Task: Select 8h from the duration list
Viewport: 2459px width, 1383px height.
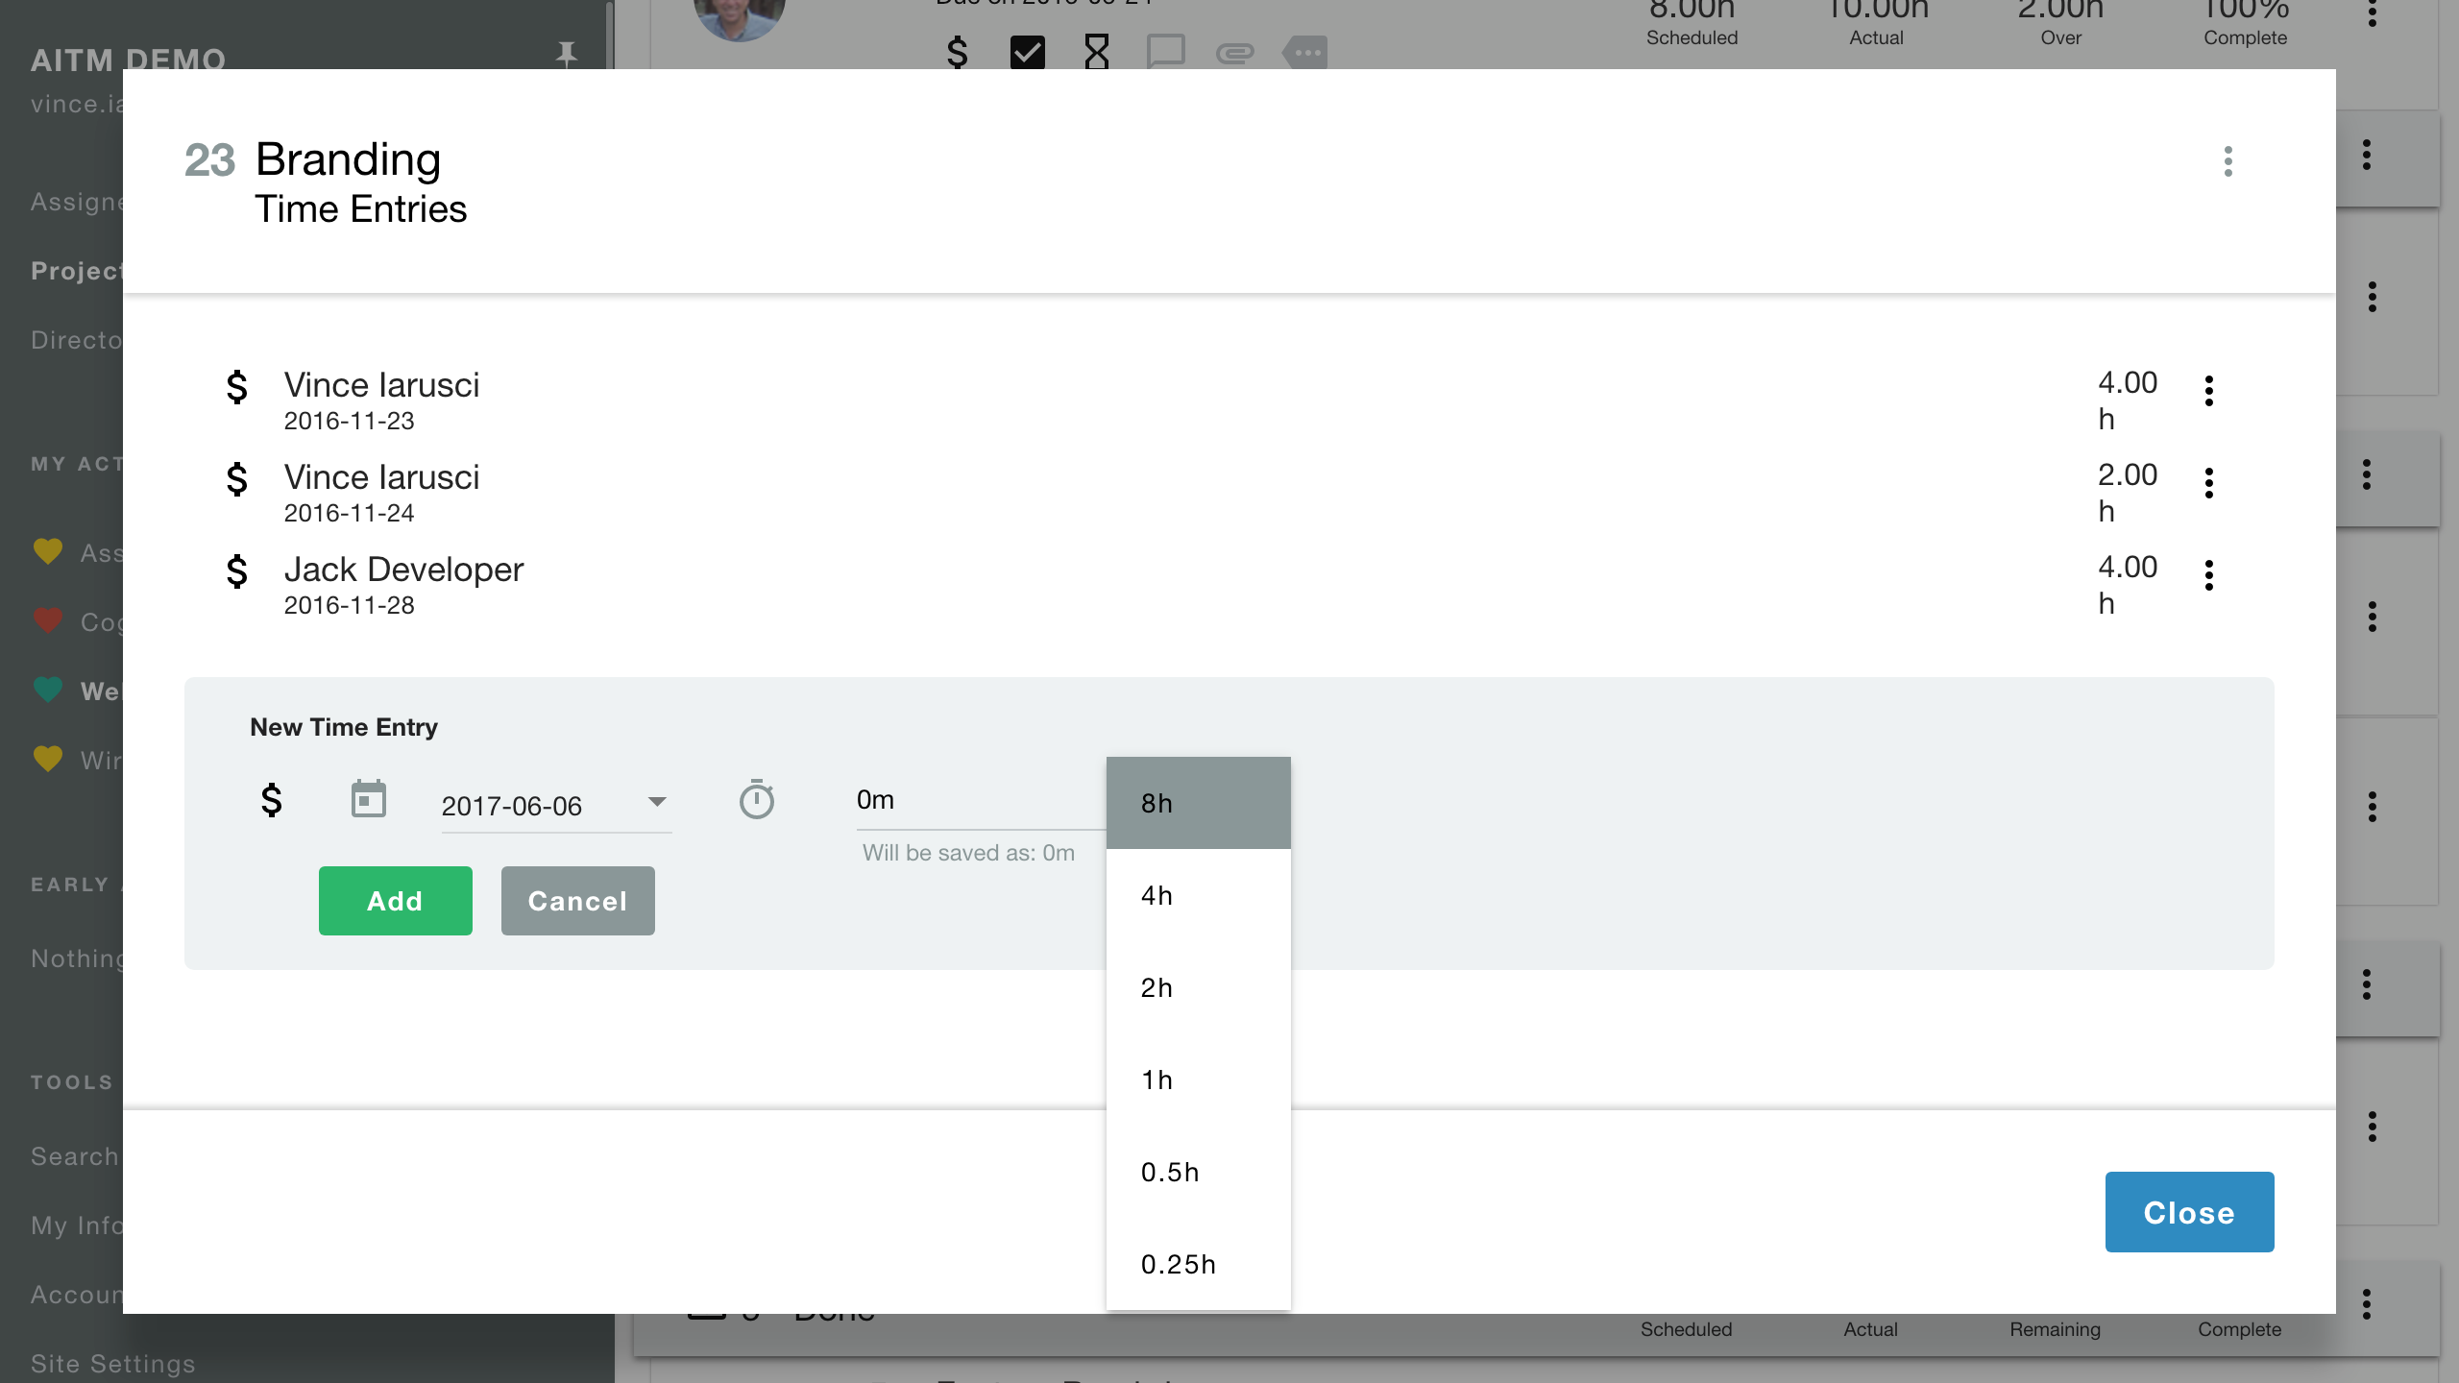Action: pos(1198,803)
